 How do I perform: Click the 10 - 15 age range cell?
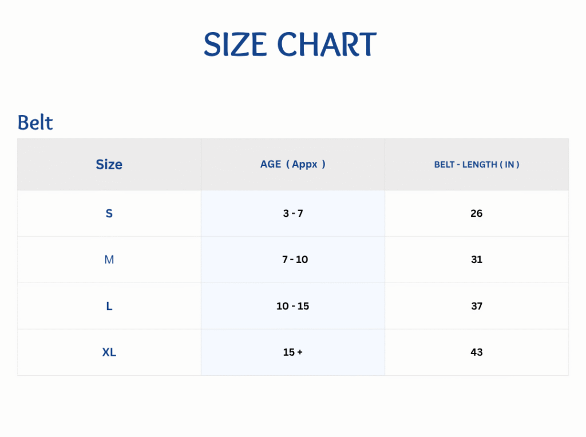[292, 306]
